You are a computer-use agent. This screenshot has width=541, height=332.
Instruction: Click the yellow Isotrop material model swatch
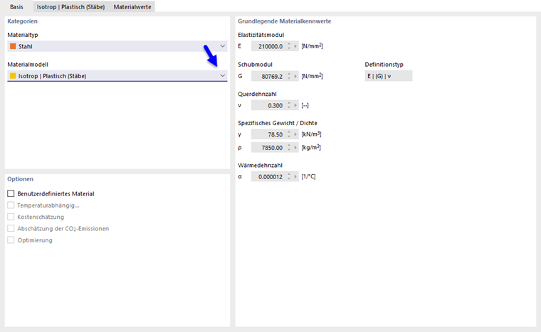click(13, 76)
